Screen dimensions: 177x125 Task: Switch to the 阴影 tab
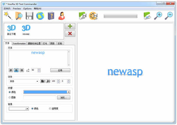pyautogui.click(x=53, y=43)
